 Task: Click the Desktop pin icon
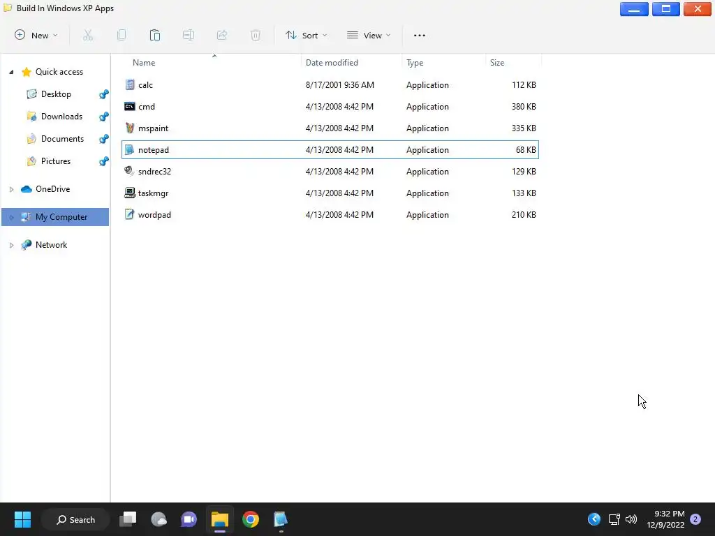[104, 94]
